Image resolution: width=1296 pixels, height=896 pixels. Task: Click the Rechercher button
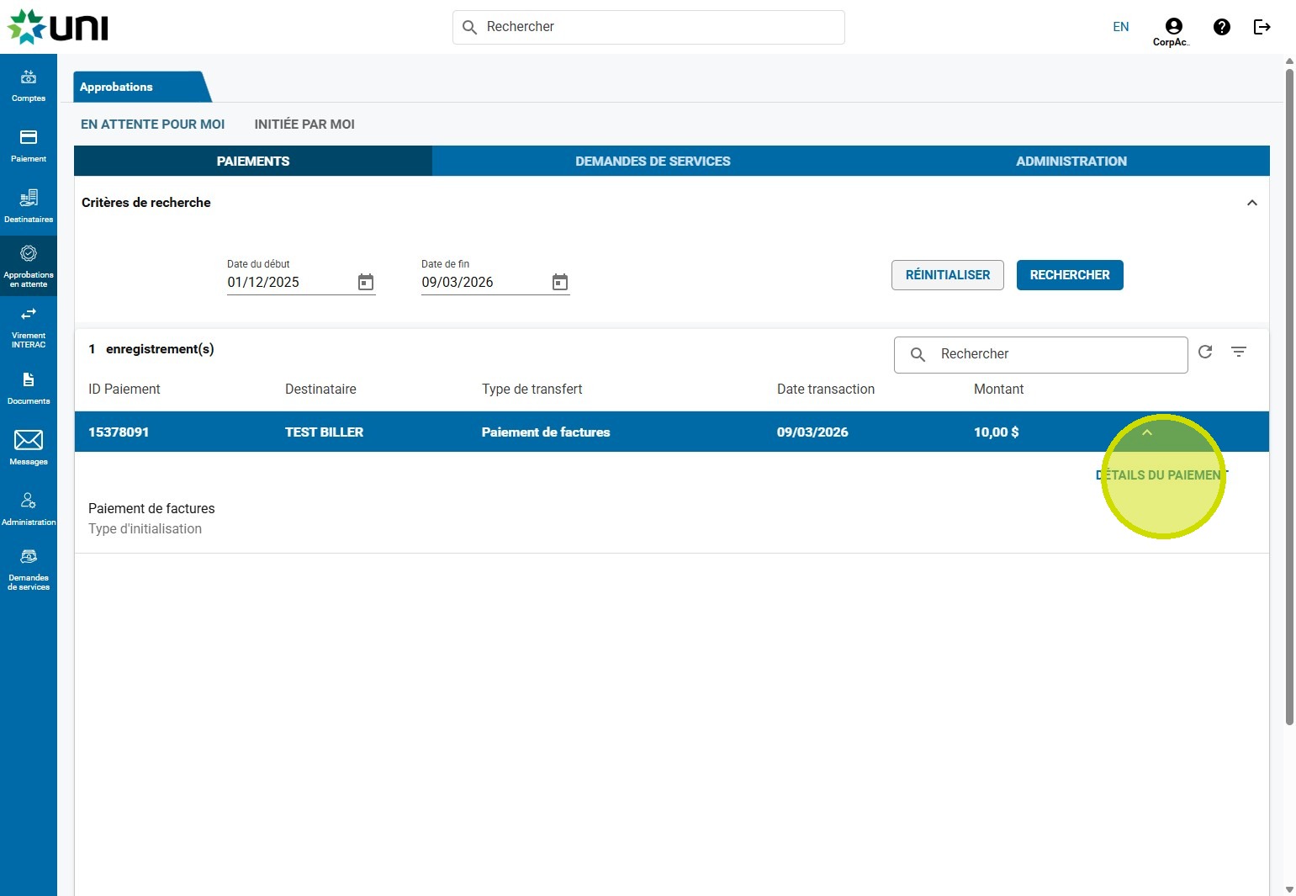pyautogui.click(x=1070, y=275)
